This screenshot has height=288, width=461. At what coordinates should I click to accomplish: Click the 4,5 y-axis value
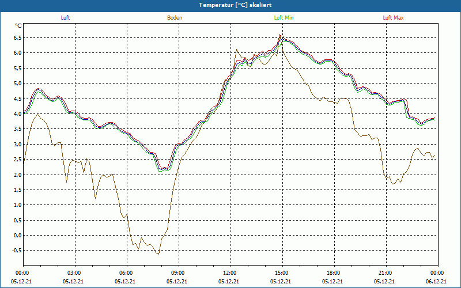[17, 98]
